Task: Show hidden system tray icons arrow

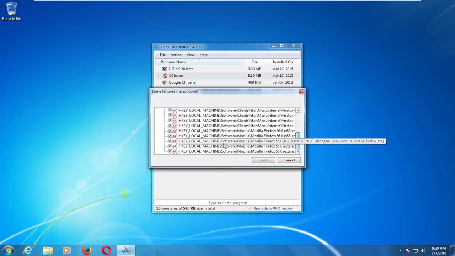Action: 400,251
